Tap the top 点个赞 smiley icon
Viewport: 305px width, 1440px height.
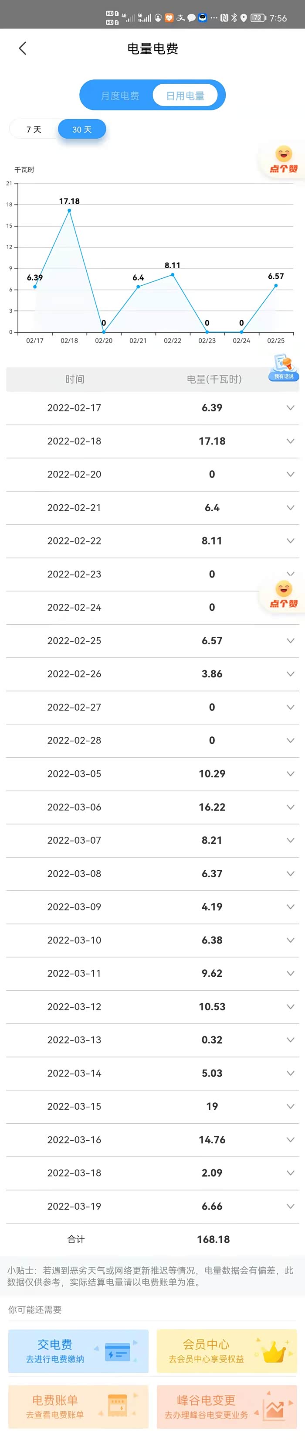pyautogui.click(x=284, y=159)
